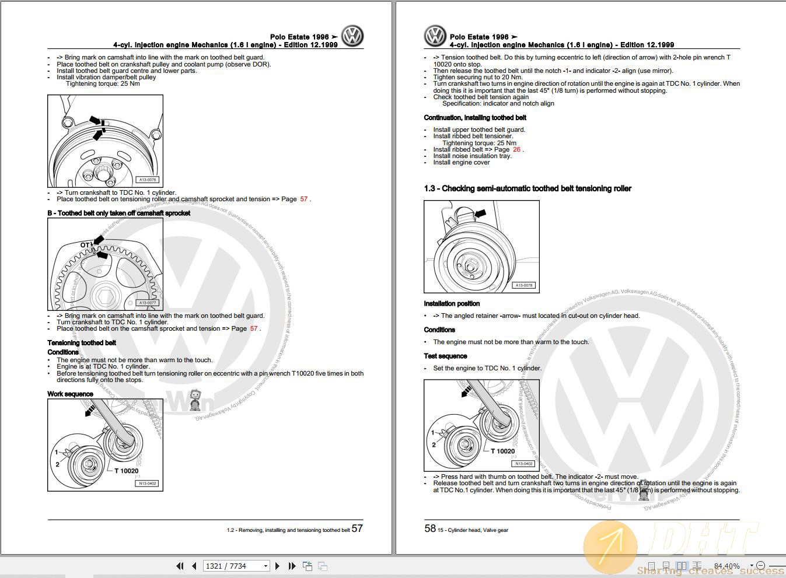The image size is (786, 578).
Task: Click the 'Tensioning toothed belt' heading
Action: (82, 343)
